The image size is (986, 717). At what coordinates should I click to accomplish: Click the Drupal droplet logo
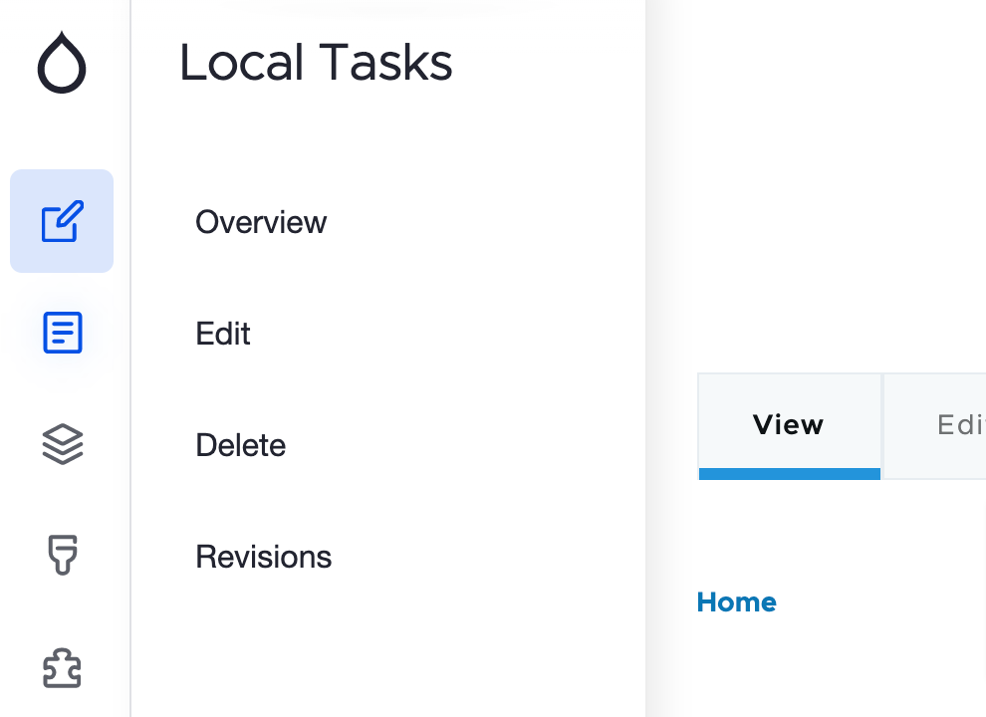pyautogui.click(x=62, y=62)
